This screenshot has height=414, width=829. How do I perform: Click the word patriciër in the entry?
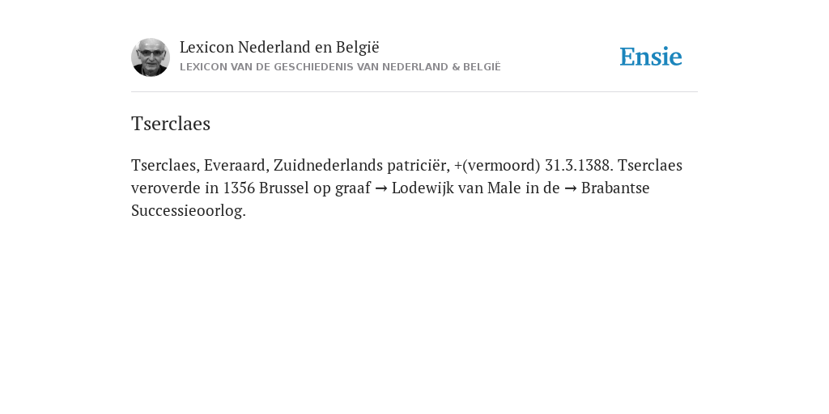[x=419, y=165]
